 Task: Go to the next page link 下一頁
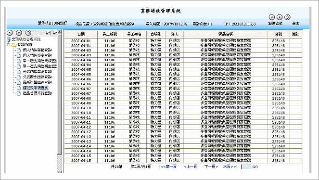click(x=211, y=167)
